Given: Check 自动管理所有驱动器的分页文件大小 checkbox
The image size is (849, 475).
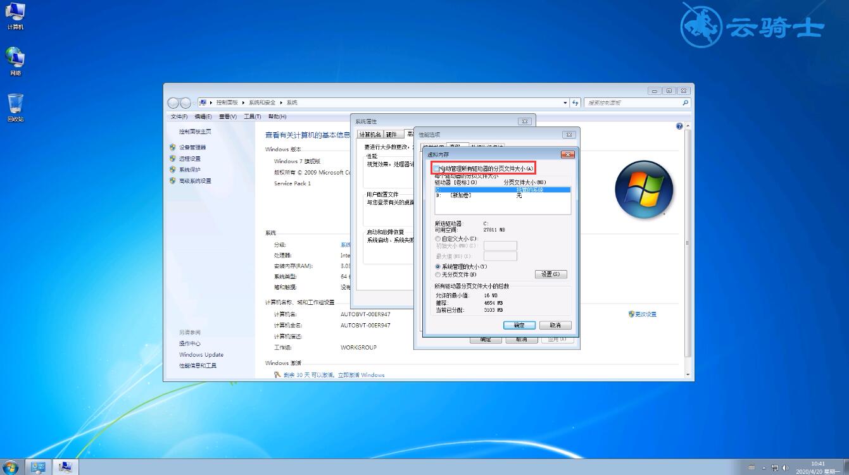Looking at the screenshot, I should coord(437,168).
